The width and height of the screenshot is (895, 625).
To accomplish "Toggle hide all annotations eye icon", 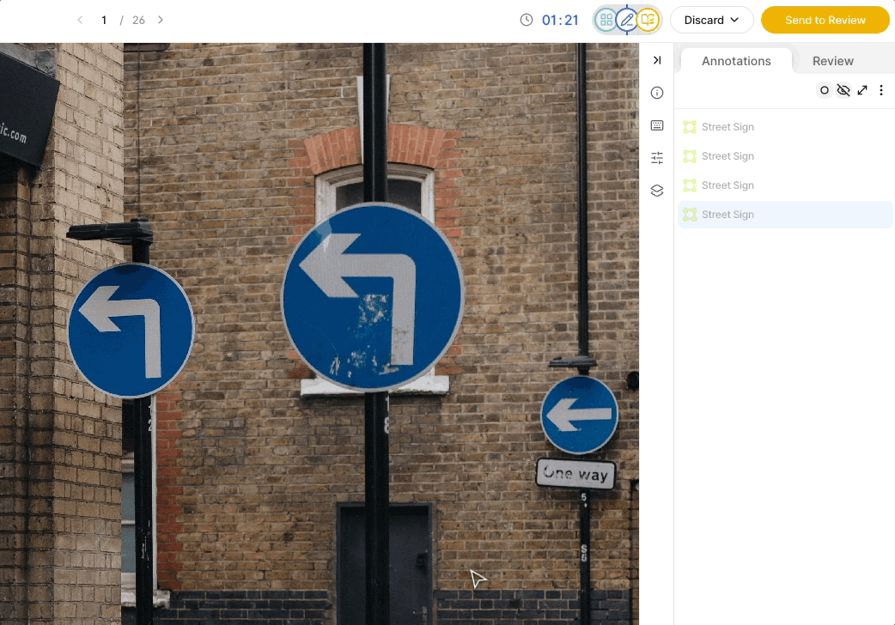I will [x=843, y=90].
